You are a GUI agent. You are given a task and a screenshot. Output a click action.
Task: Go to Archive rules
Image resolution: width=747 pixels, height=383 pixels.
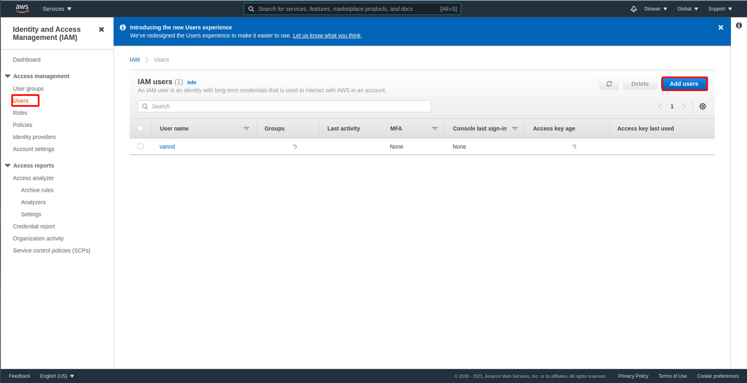37,190
